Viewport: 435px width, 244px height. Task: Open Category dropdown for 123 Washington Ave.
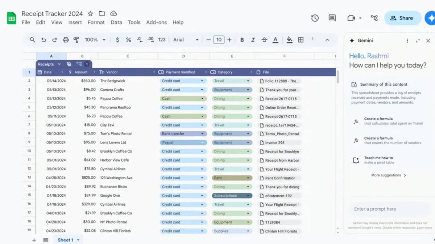coord(248,178)
